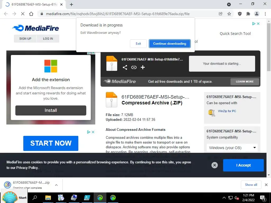Go back to previous page
Screen dimensions: 271x203
tap(6, 14)
